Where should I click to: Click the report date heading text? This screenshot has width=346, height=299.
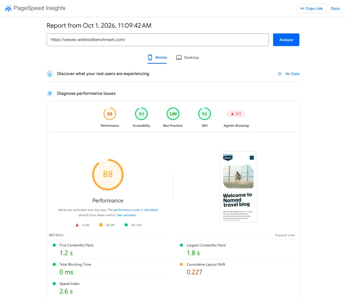click(99, 26)
